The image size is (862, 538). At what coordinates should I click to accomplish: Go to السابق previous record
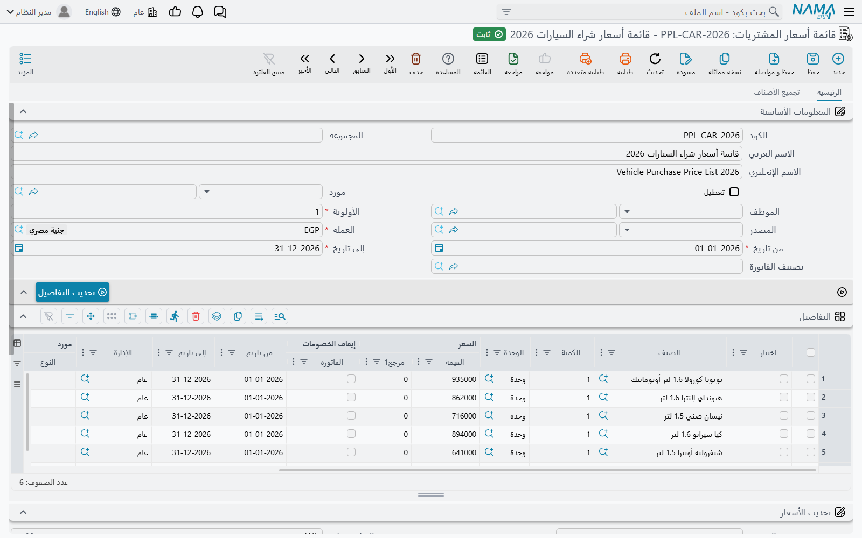pos(362,59)
